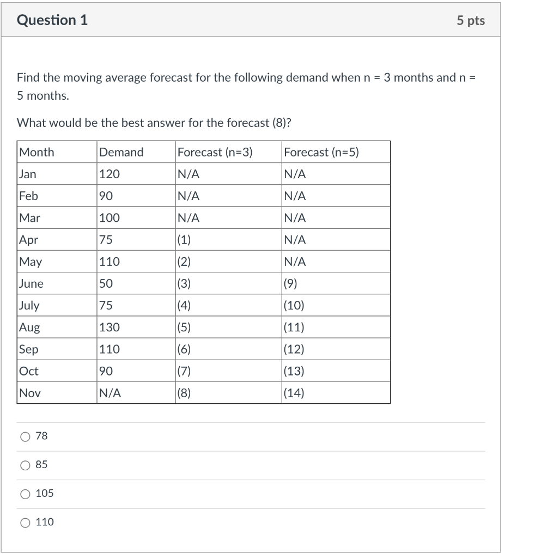Click the Aug demand value 130
Image resolution: width=535 pixels, height=558 pixels.
tap(109, 327)
